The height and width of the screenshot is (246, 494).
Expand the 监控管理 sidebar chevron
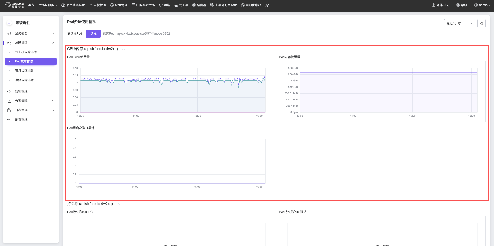pyautogui.click(x=53, y=92)
